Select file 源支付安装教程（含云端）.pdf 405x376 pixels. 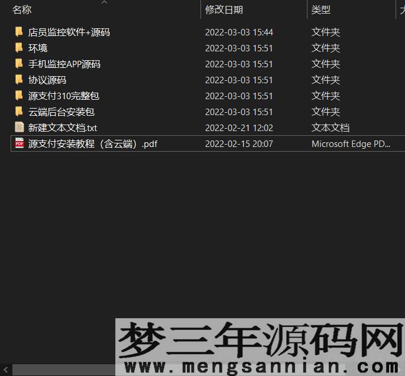93,144
